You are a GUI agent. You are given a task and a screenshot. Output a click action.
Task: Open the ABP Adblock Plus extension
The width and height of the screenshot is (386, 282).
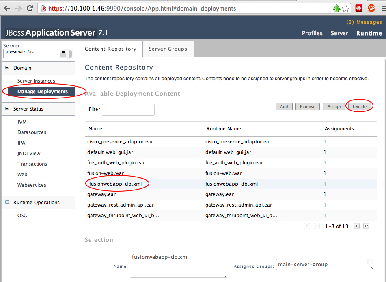tap(371, 9)
